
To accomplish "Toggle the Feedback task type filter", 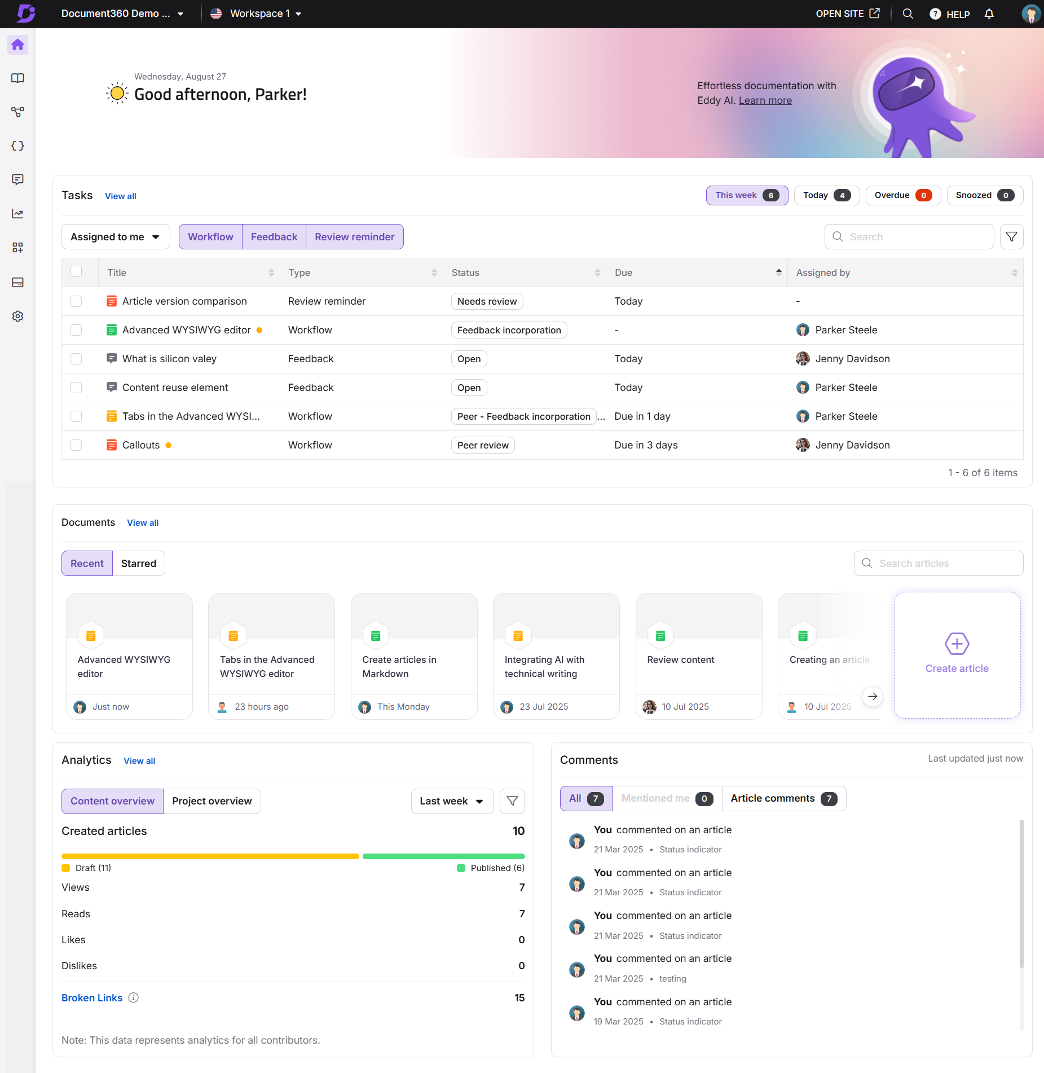I will tap(274, 237).
